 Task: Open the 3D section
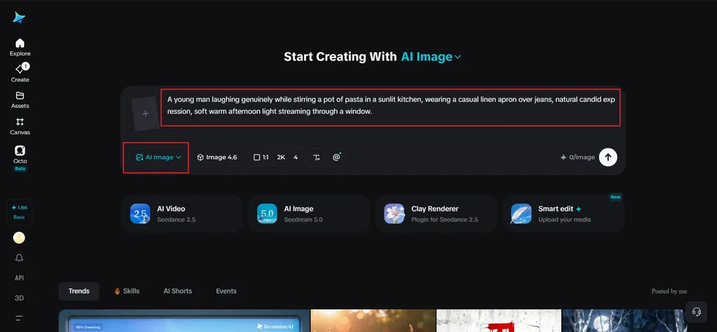19,298
